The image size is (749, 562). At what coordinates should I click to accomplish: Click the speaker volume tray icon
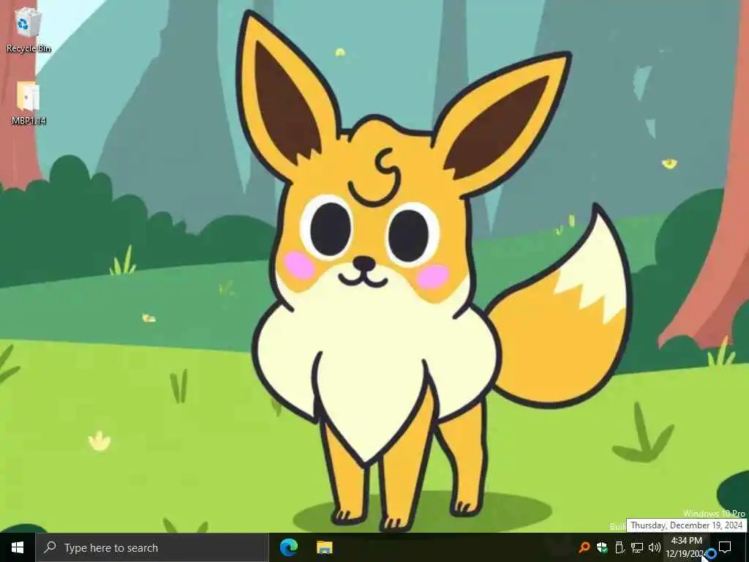(655, 547)
